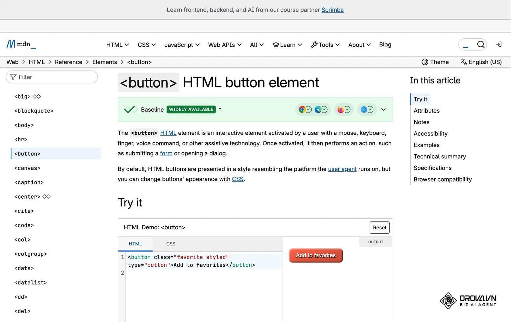516x322 pixels.
Task: Click the funnel icon in Filter box
Action: click(x=13, y=77)
